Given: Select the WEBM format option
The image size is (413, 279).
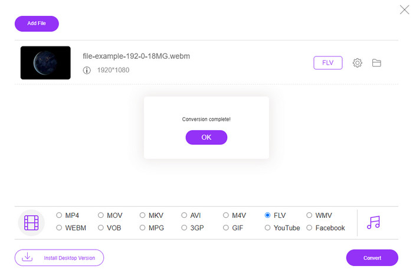Looking at the screenshot, I should pos(59,228).
